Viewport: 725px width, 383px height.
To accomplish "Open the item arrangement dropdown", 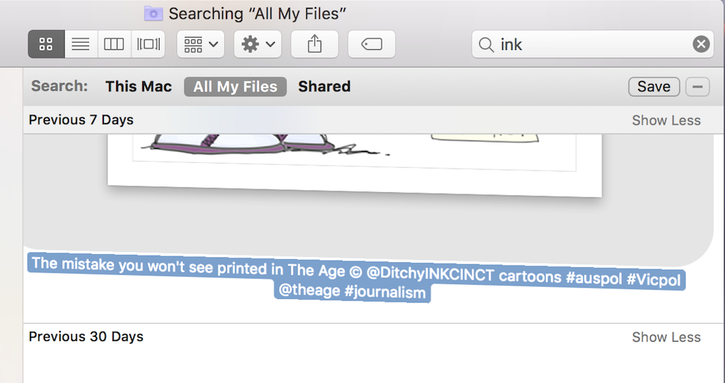I will [x=201, y=44].
